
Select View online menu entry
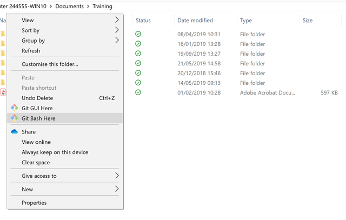65,142
